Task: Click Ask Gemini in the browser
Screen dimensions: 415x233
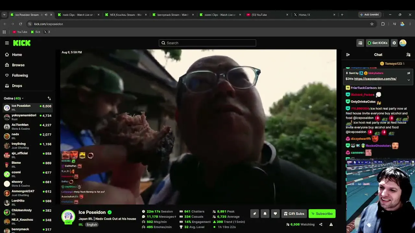Action: pyautogui.click(x=369, y=15)
